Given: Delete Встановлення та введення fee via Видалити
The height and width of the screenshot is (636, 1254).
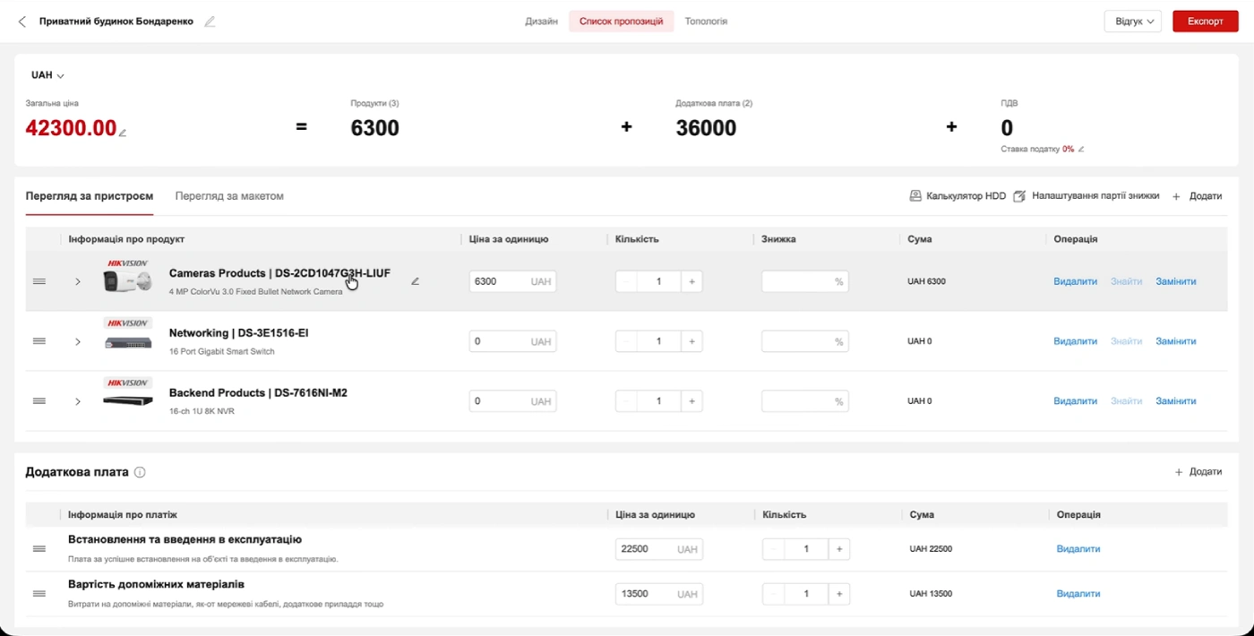Looking at the screenshot, I should point(1078,549).
